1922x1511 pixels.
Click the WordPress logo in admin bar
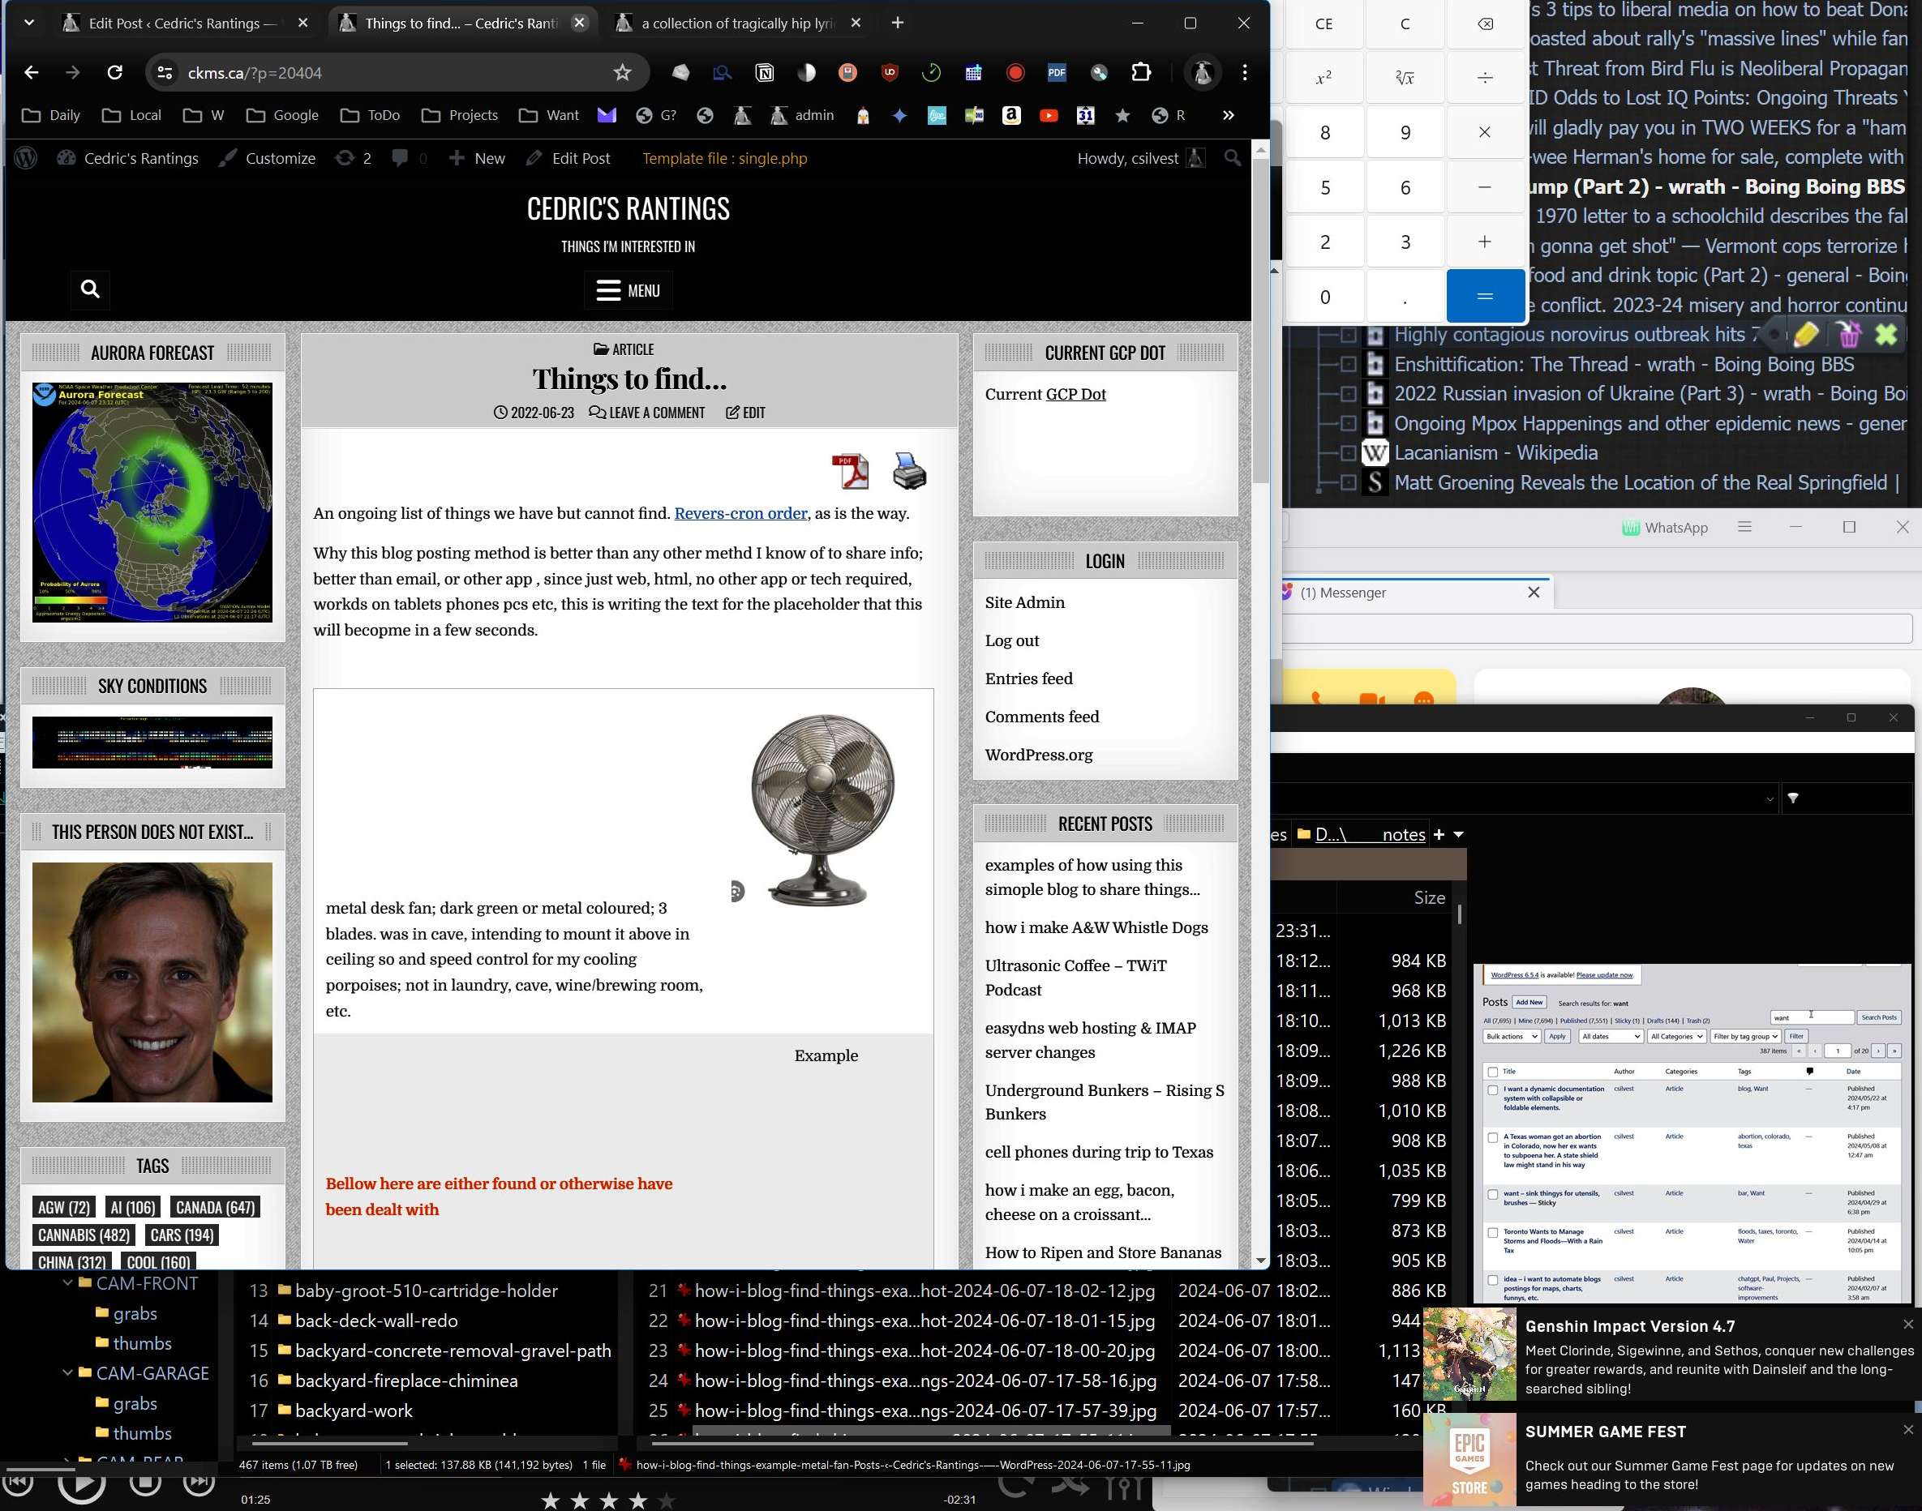27,158
